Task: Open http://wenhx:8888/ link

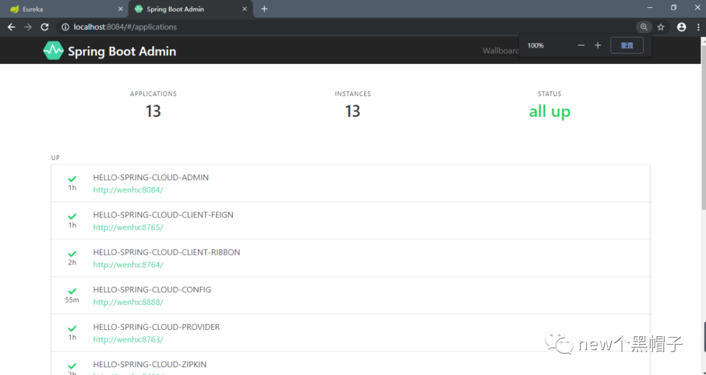Action: 128,302
